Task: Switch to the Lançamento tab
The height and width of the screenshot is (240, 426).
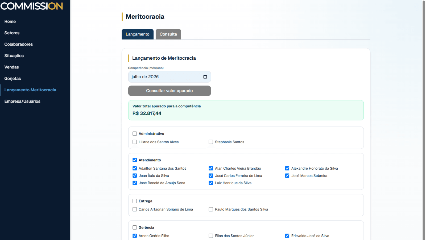Action: pyautogui.click(x=138, y=34)
